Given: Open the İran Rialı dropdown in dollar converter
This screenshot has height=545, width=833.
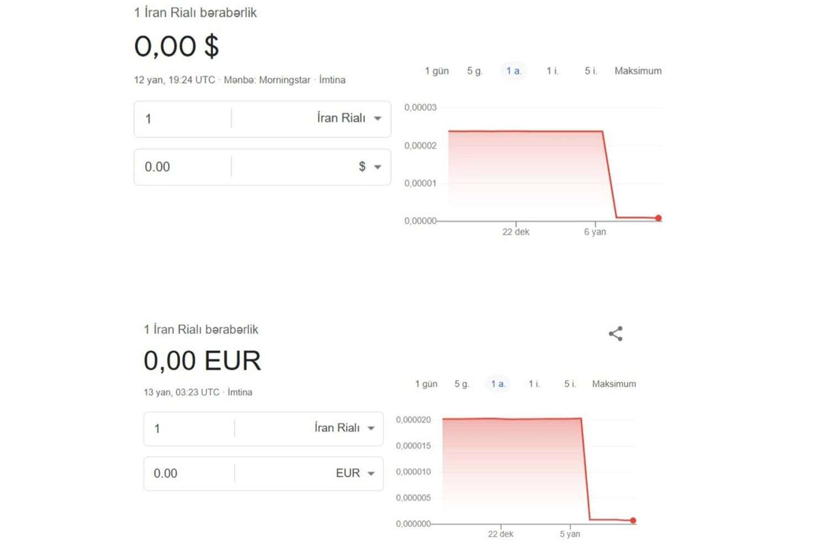Looking at the screenshot, I should (348, 119).
